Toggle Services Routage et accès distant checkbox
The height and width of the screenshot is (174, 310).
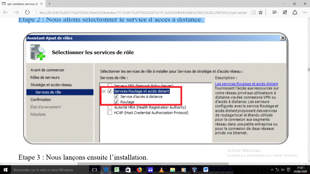(x=110, y=91)
